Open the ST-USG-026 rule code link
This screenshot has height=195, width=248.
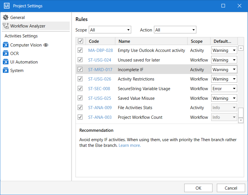coord(99,79)
